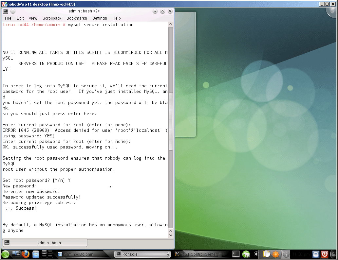Click the second-to-last scroll arrow in terminal scrollbar

tap(171, 231)
